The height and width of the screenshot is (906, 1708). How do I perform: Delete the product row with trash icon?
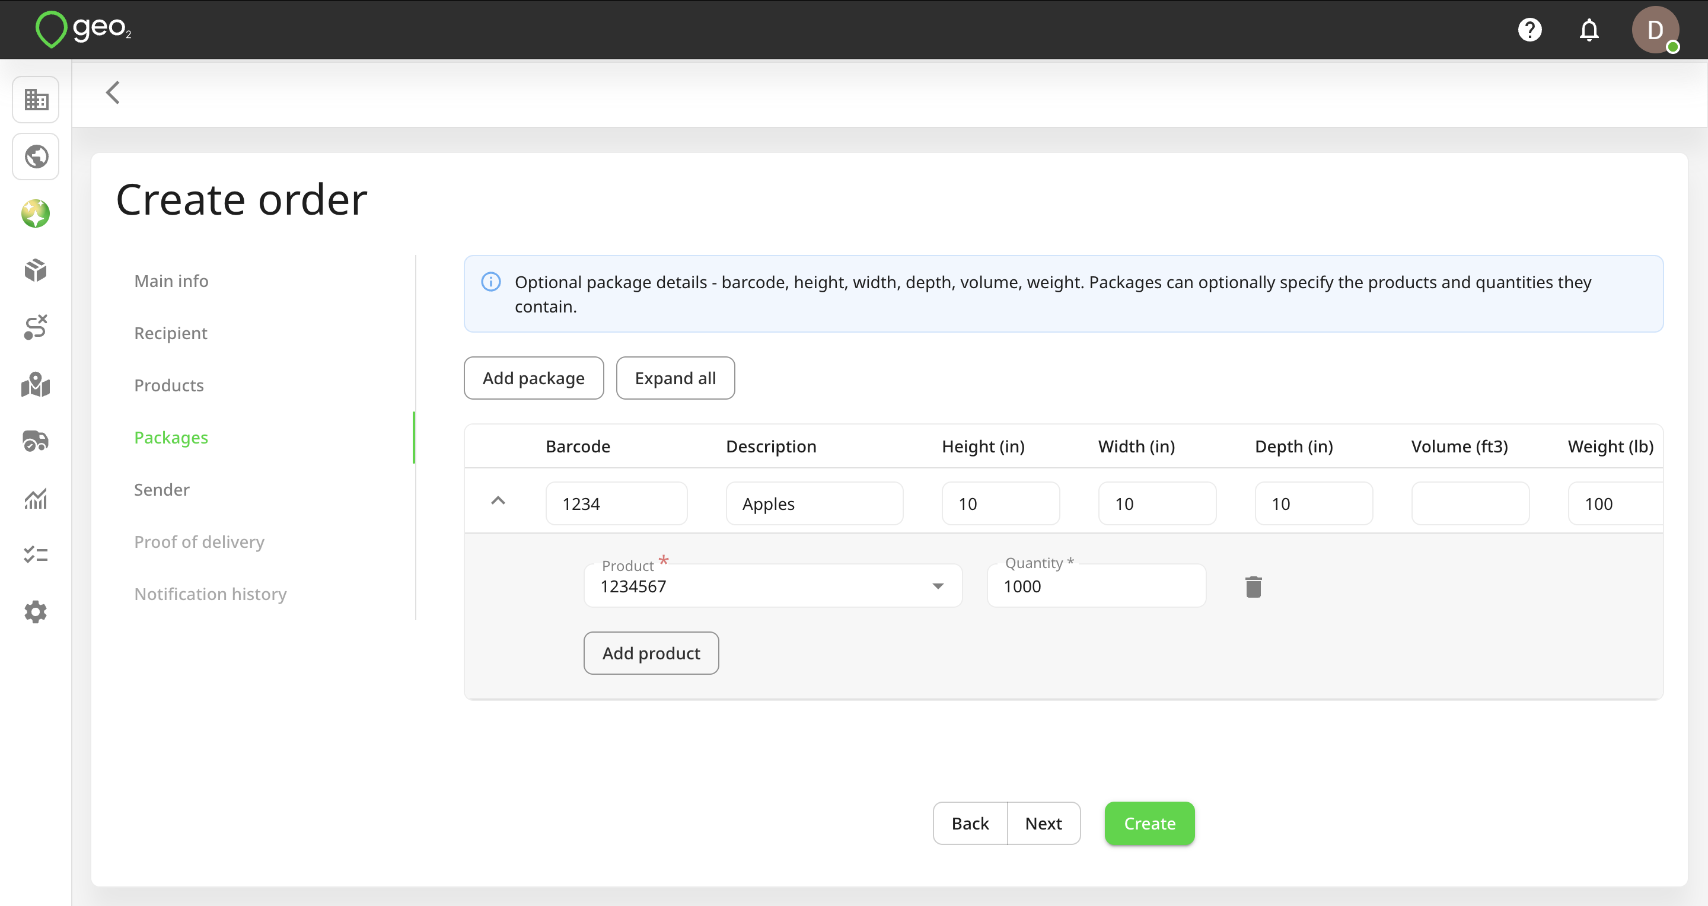pos(1253,586)
